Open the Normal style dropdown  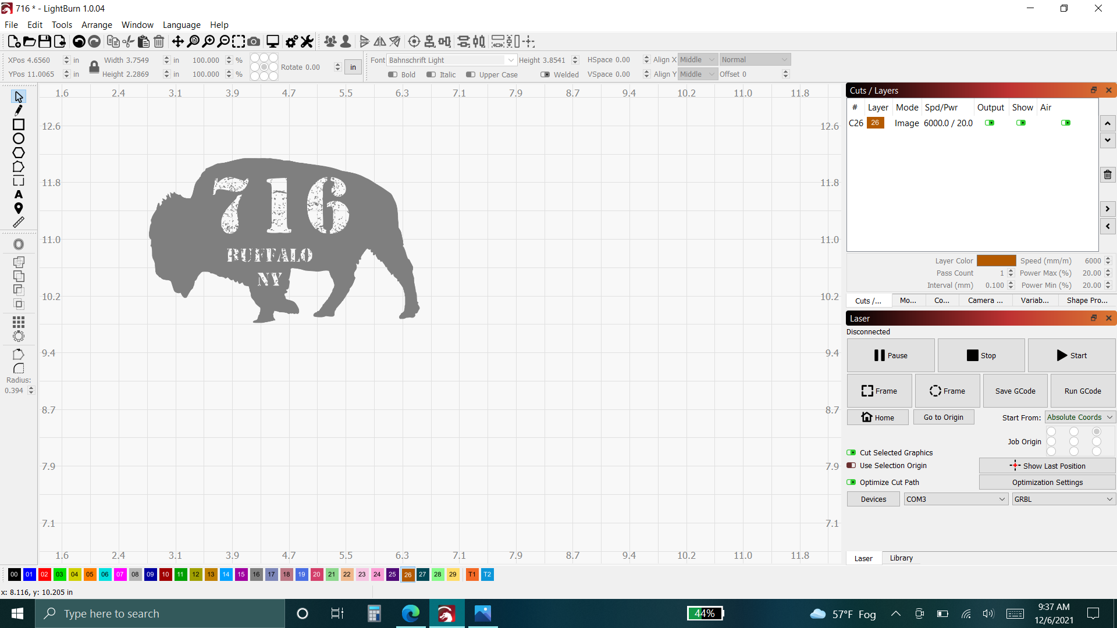(x=755, y=60)
